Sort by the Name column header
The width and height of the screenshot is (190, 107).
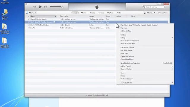pos(43,16)
